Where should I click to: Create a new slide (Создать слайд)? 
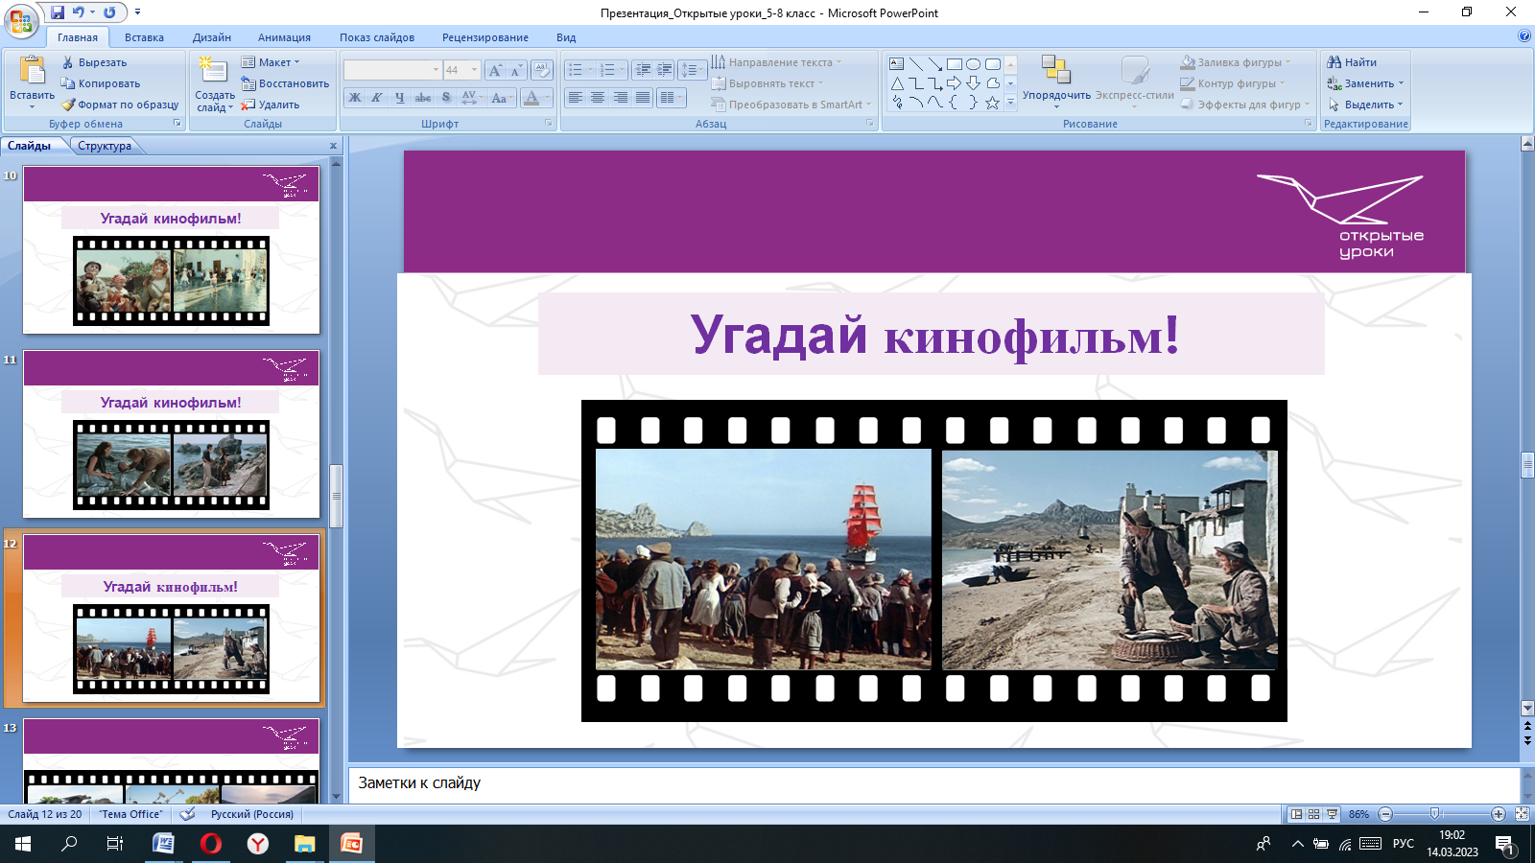click(x=214, y=84)
